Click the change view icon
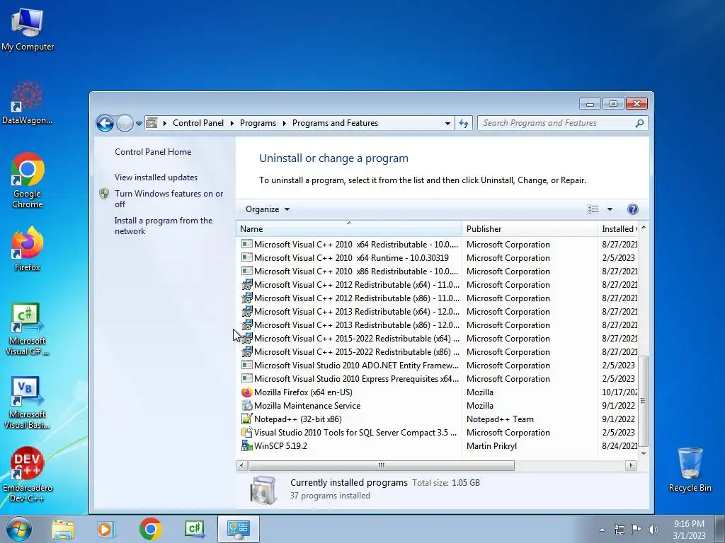 coord(593,209)
